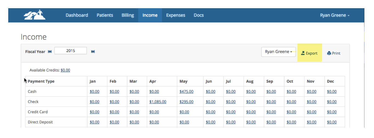Image resolution: width=374 pixels, height=138 pixels.
Task: Open Cash $0.00 amount for January
Action: tap(95, 92)
